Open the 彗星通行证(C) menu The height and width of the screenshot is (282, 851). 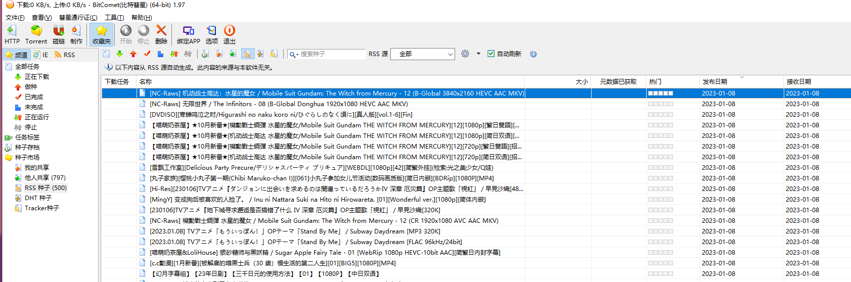pyautogui.click(x=78, y=17)
